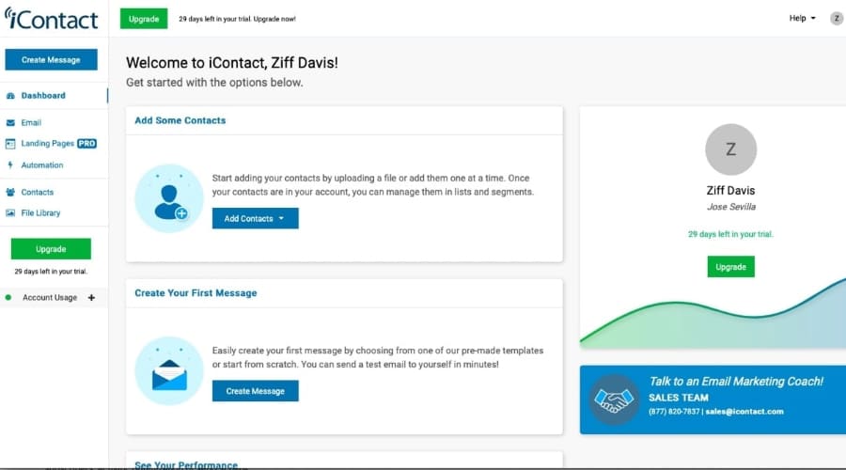This screenshot has width=846, height=470.
Task: Go to the Dashboard menu item
Action: click(x=43, y=96)
